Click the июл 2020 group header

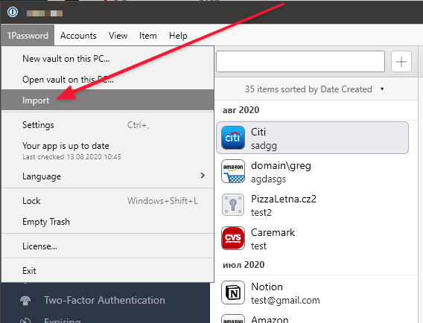[244, 265]
